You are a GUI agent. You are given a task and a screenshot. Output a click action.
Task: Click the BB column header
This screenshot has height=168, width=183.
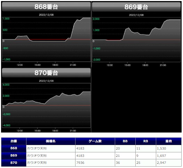point(125,141)
